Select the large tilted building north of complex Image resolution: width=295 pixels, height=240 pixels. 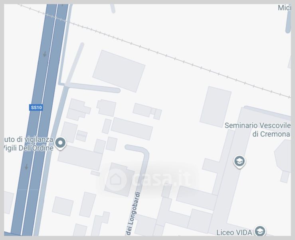(119, 71)
